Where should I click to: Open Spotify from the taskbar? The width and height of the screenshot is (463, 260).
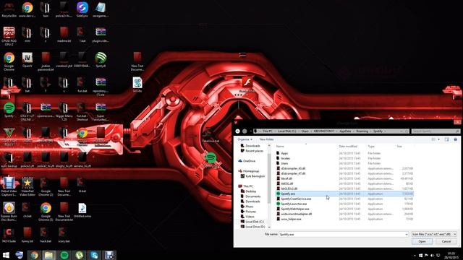pyautogui.click(x=64, y=255)
